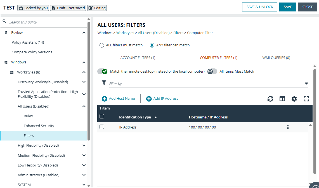Open the grid settings gear icon

pos(294,99)
